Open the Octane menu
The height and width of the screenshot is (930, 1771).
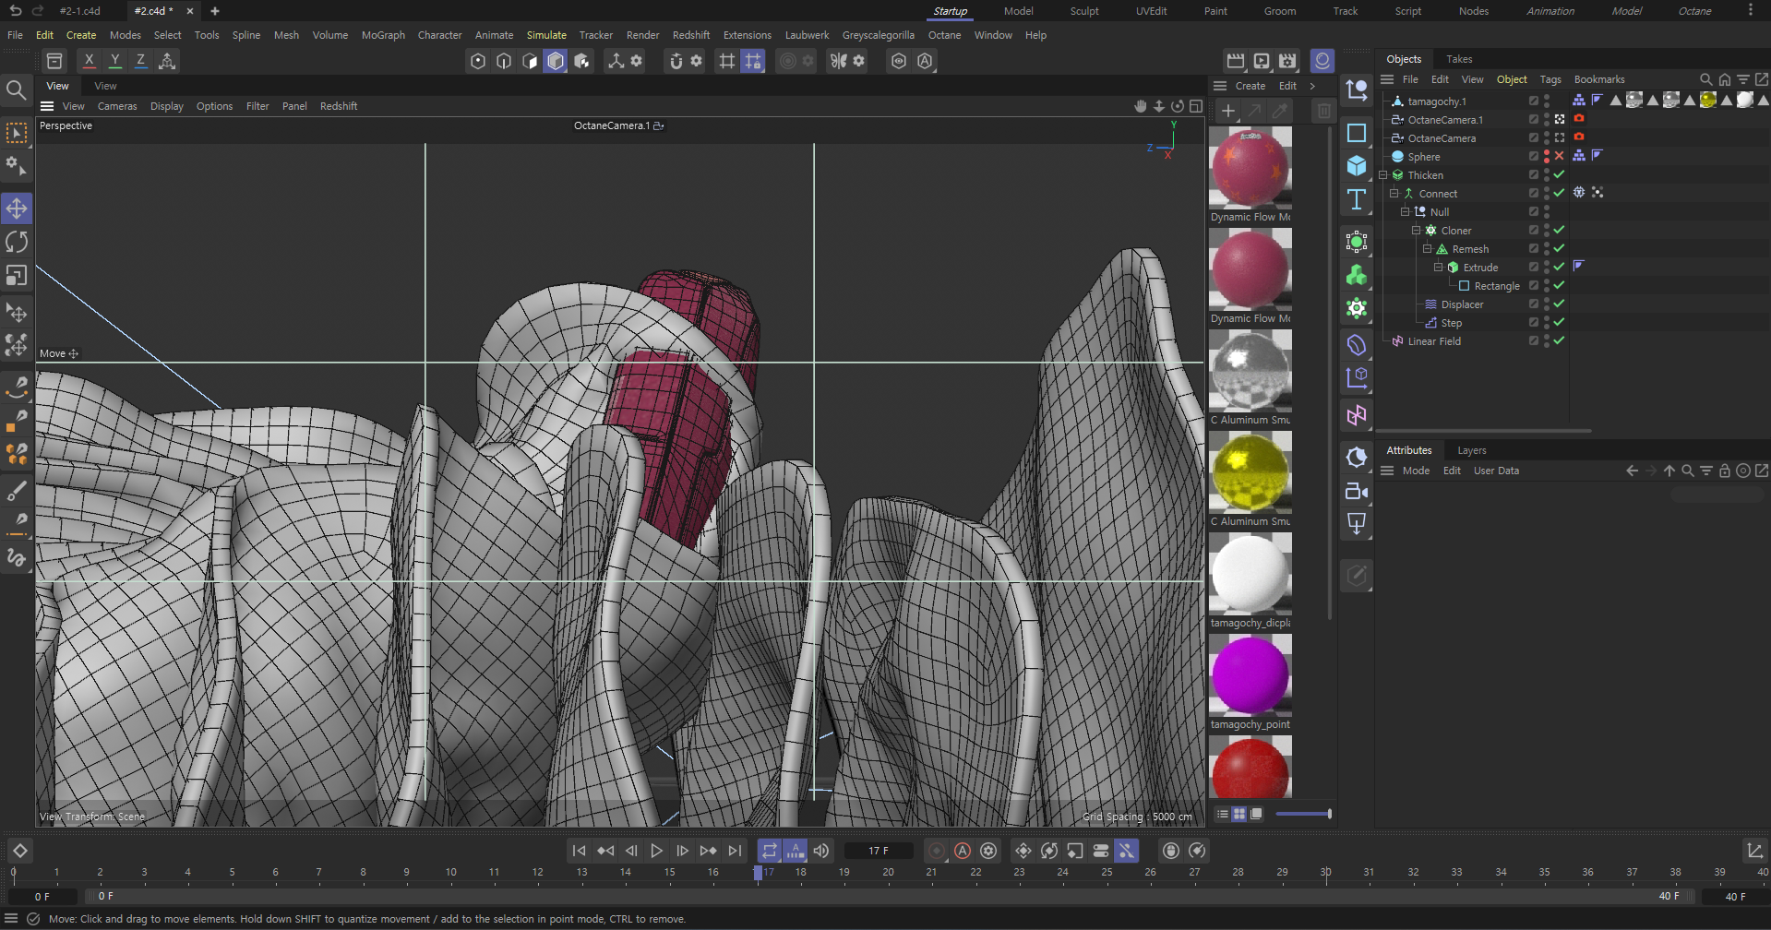click(x=944, y=35)
